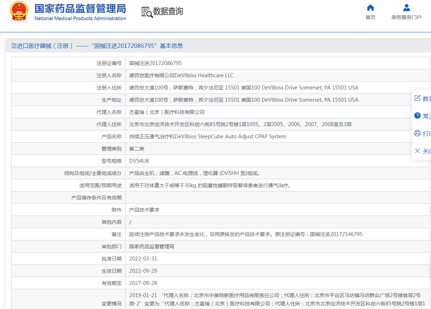Click the 生产地址 label
The width and height of the screenshot is (431, 309).
coord(112,100)
